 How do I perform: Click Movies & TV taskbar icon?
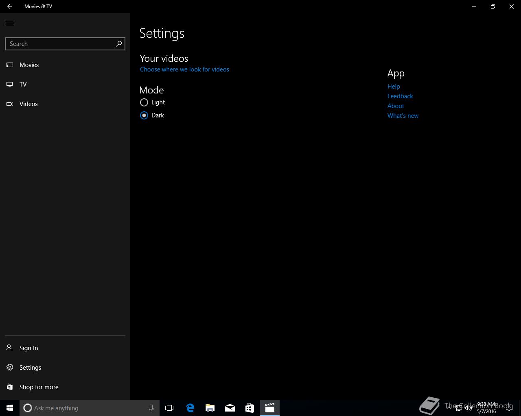270,408
